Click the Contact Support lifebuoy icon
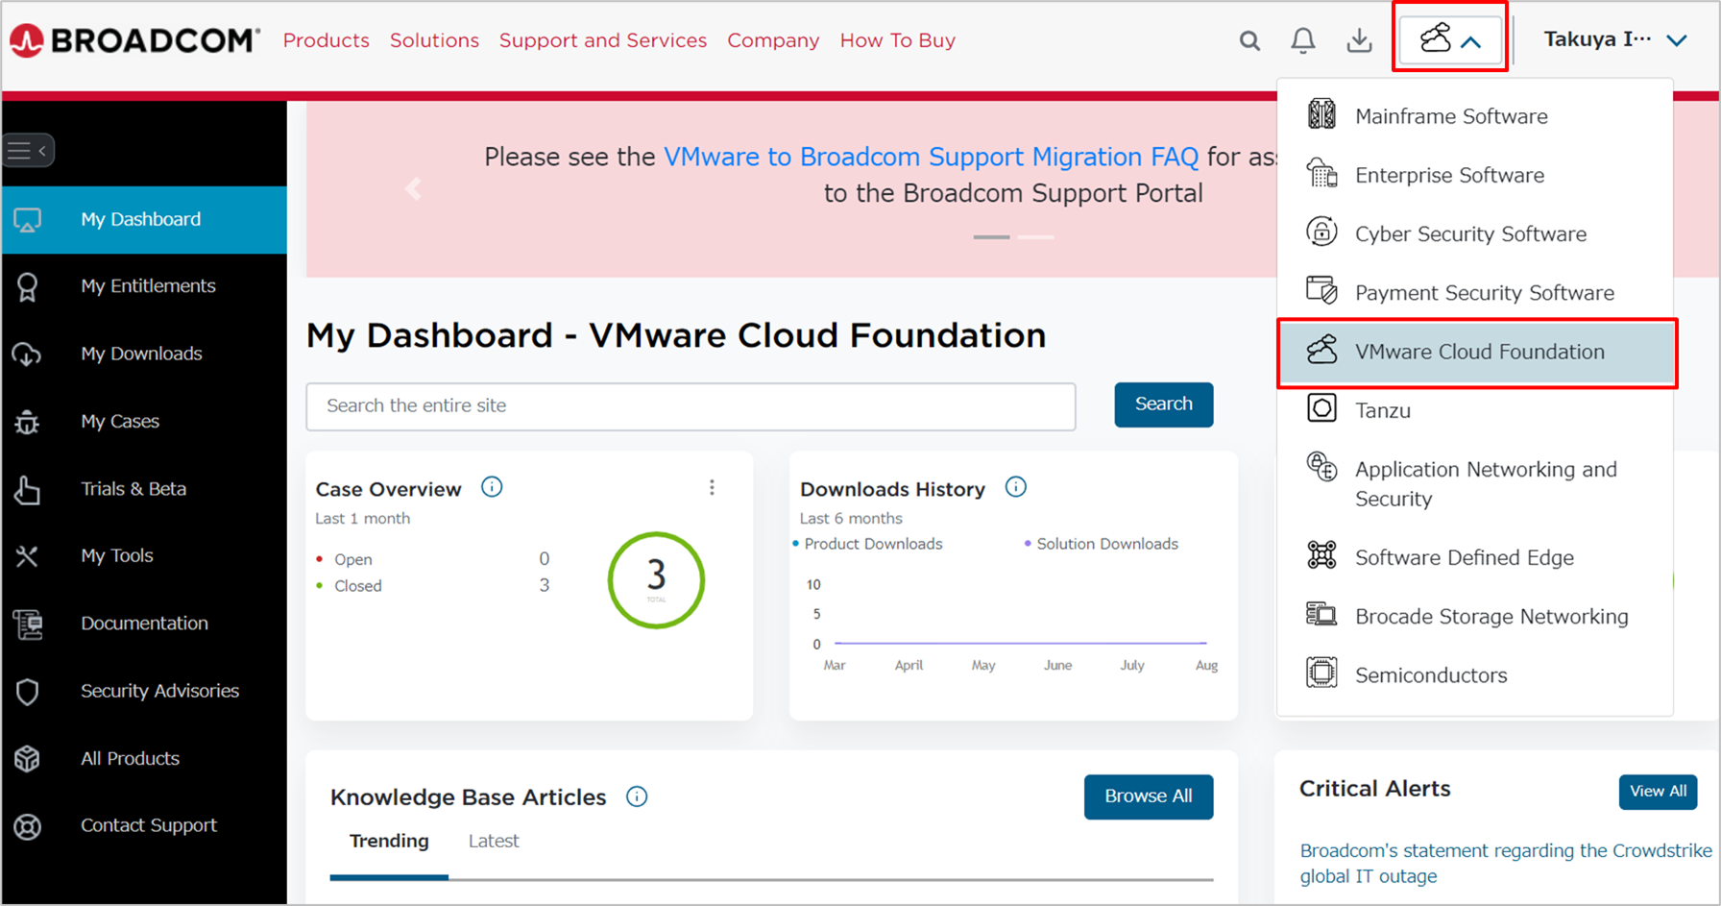The image size is (1721, 906). click(27, 826)
